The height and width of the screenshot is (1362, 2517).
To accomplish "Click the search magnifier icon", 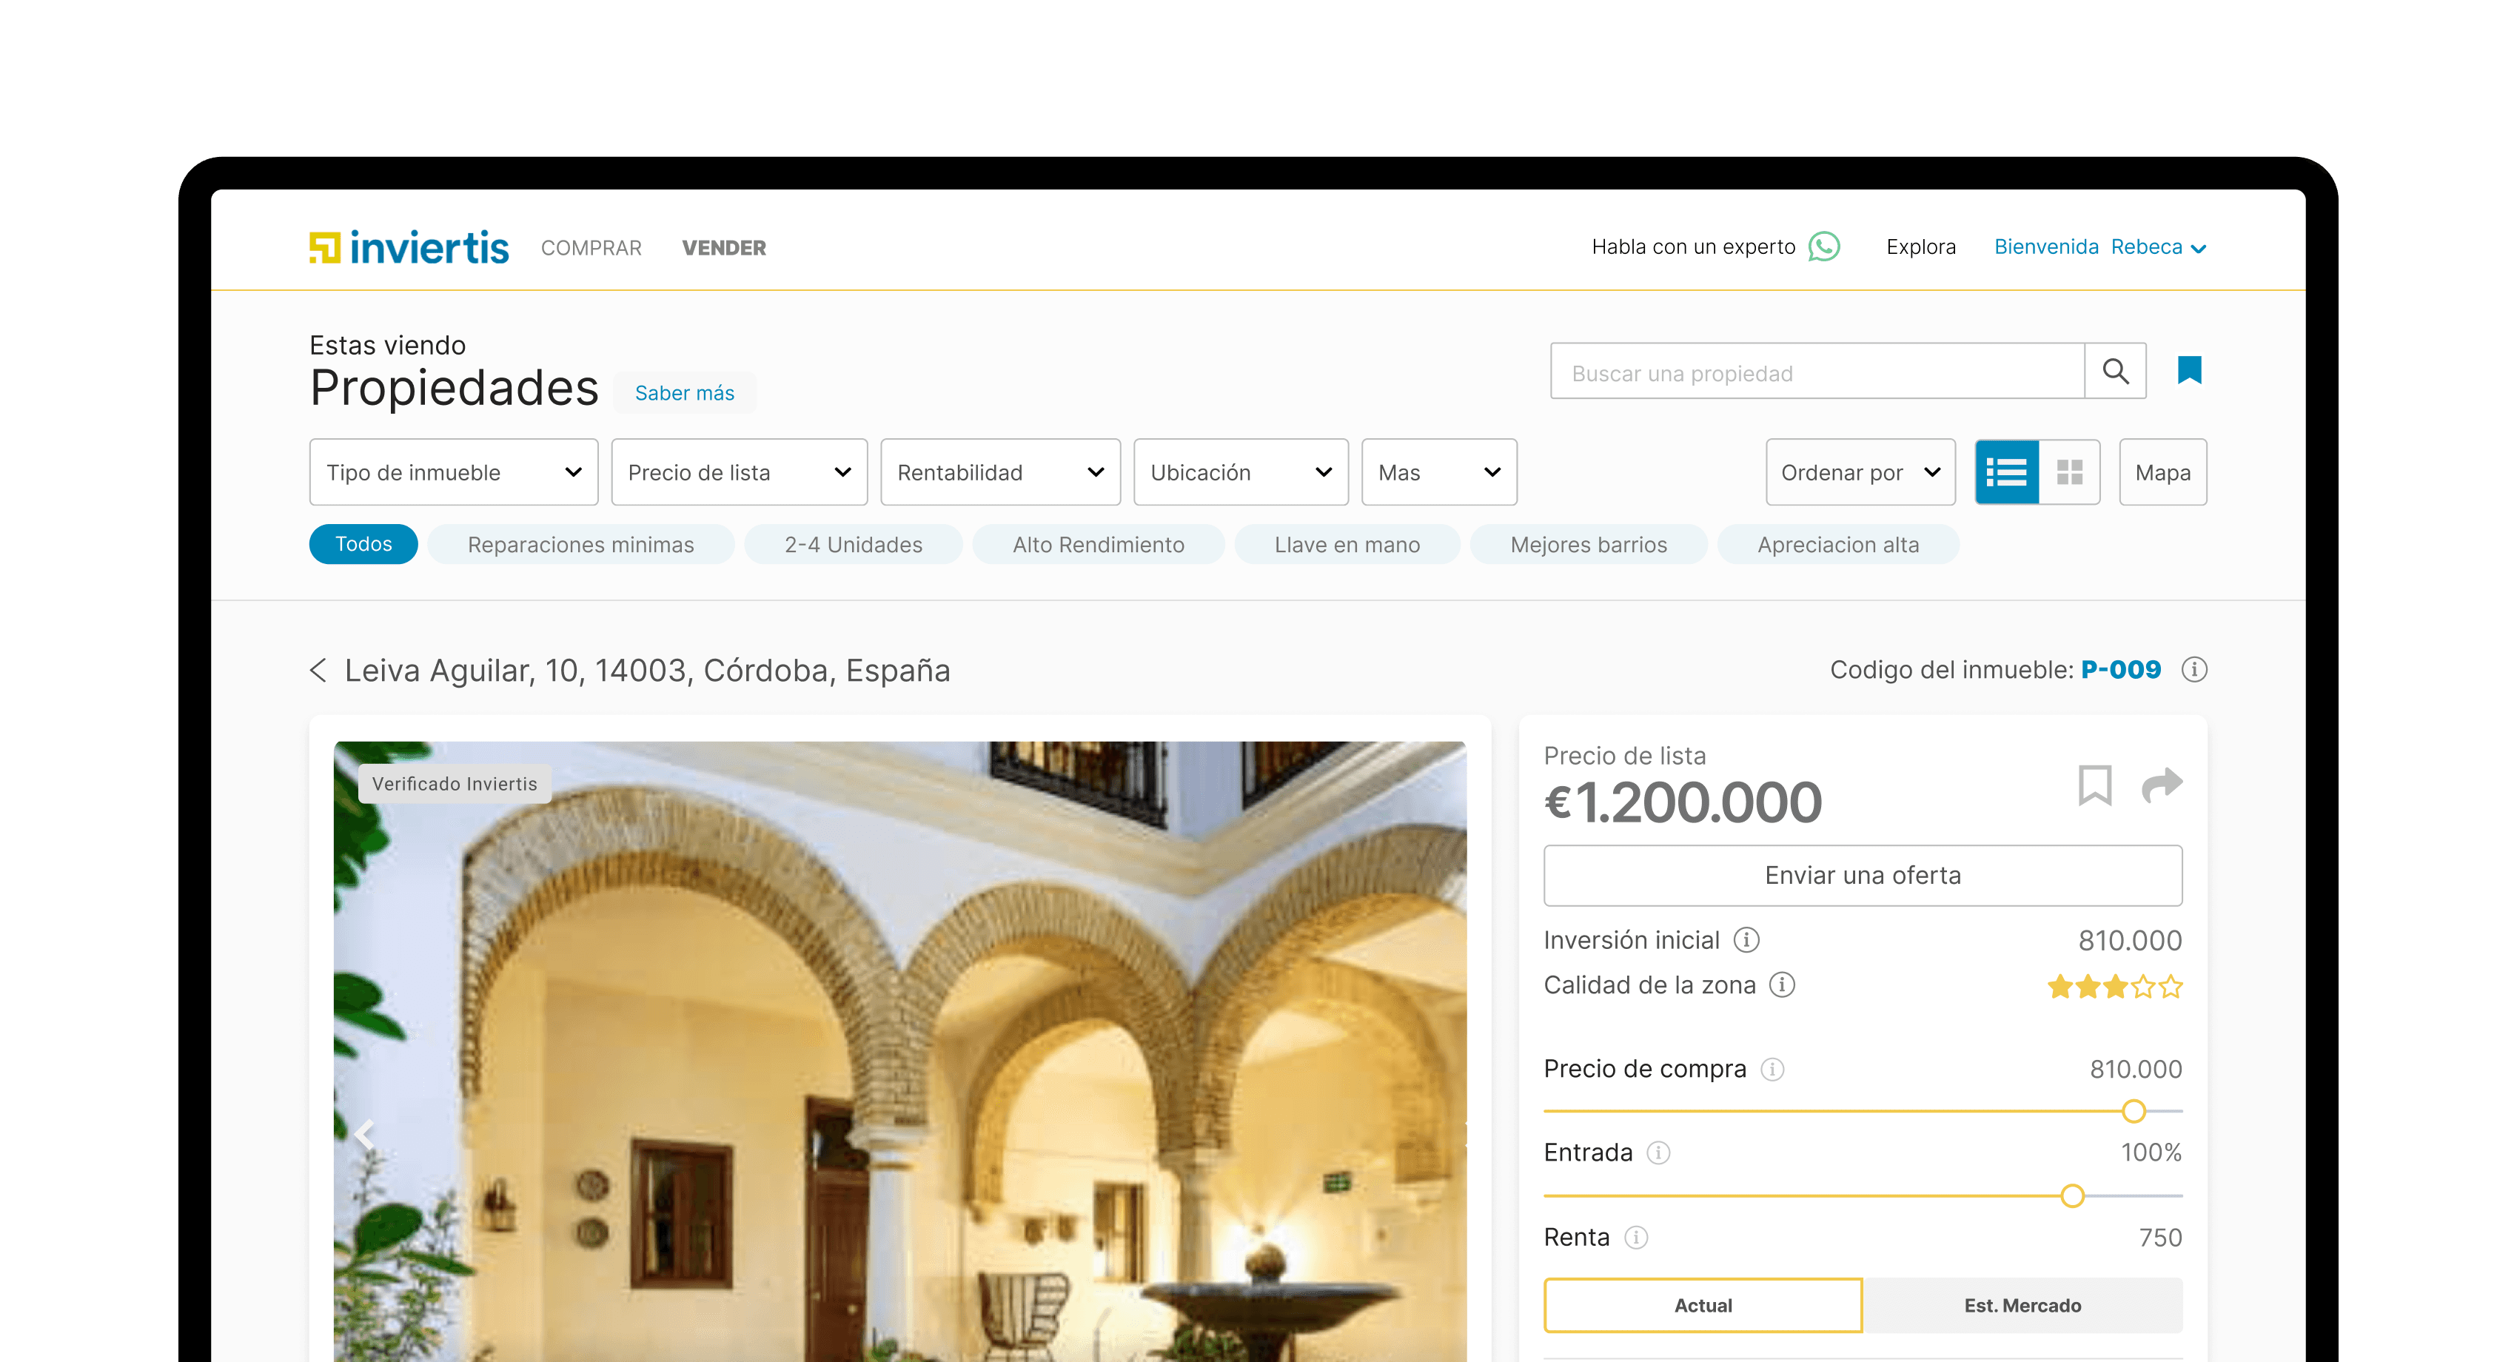I will point(2116,372).
